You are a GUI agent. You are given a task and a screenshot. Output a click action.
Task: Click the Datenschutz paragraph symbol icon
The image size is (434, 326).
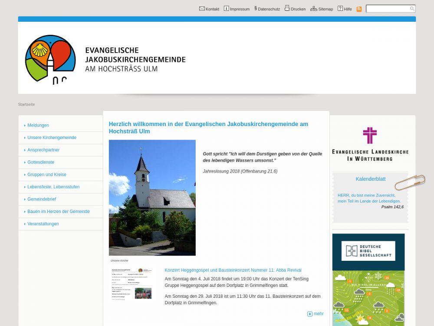(x=256, y=8)
